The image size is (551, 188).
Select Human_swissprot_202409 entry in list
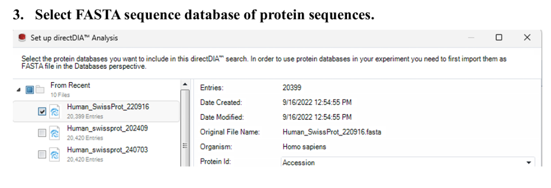[x=95, y=133]
